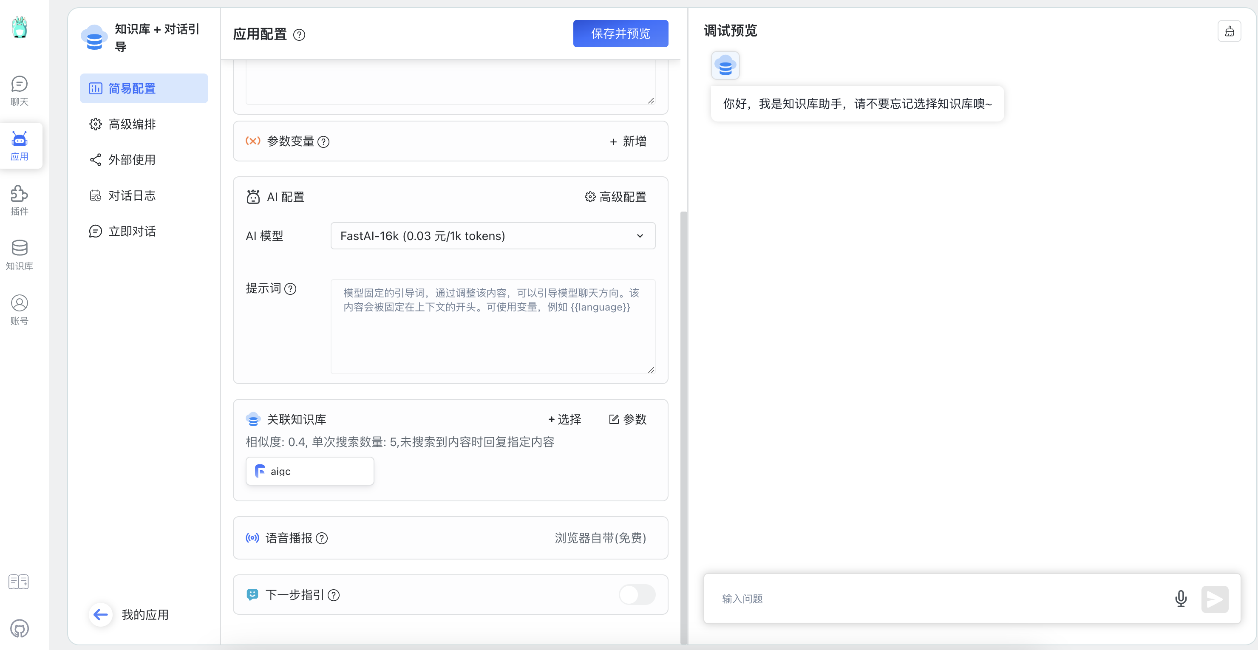The width and height of the screenshot is (1258, 650).
Task: Click the 关联知识库 database icon
Action: pos(253,419)
